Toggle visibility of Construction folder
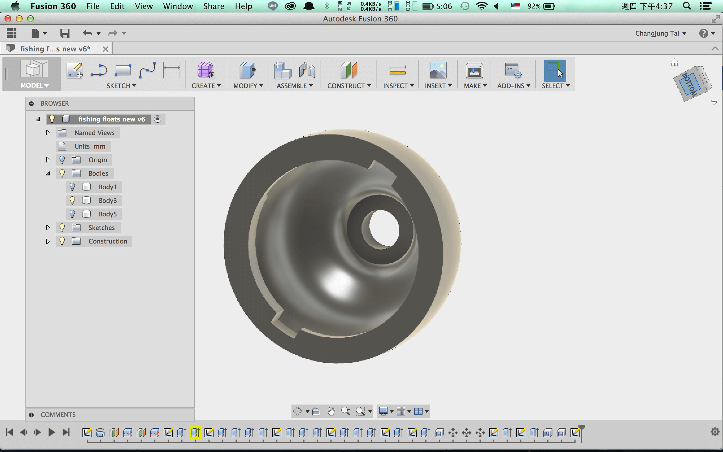The image size is (723, 452). coord(62,241)
